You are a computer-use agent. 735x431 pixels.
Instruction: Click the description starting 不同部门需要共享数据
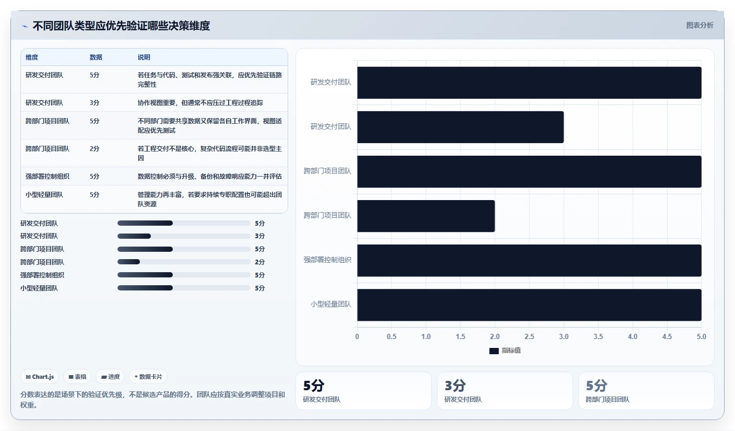pyautogui.click(x=210, y=125)
